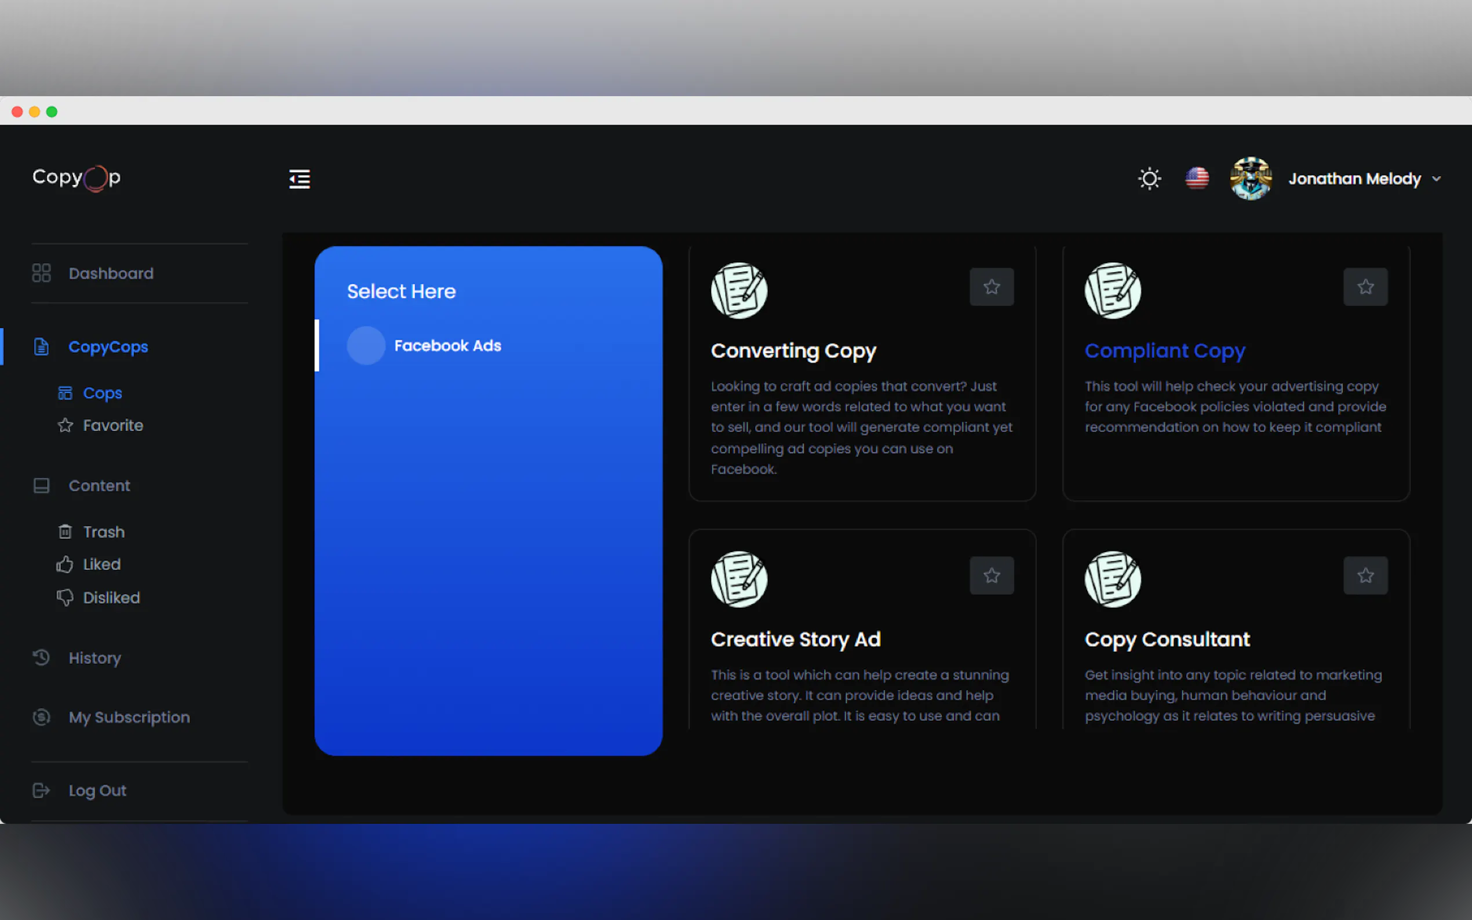
Task: Select the CopyCops document icon
Action: (41, 346)
